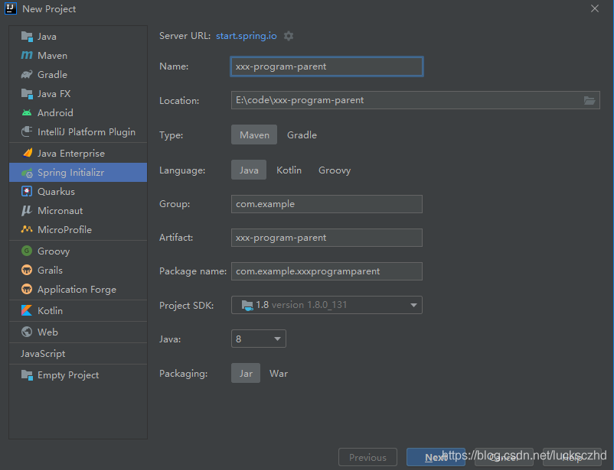Click the Quarkus icon
Screen dimensions: 614x470
point(27,191)
